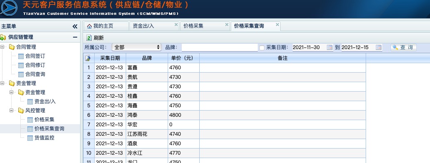
Task: Click the grid header corner icon
Action: (88, 58)
